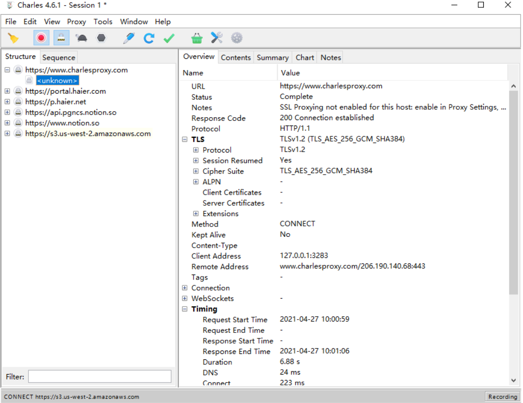
Task: Expand the s3.us-west-2.amazonaws.com host node
Action: coord(7,133)
